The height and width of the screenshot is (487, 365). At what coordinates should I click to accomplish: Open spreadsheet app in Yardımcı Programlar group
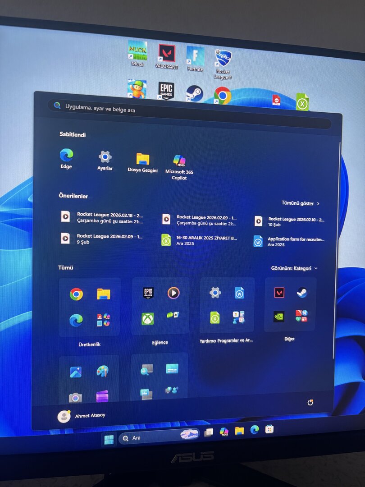[215, 317]
